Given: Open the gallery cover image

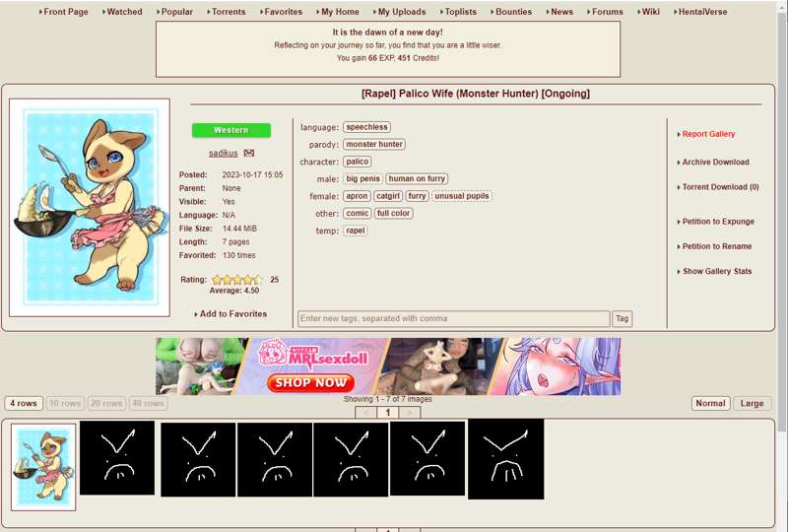Looking at the screenshot, I should (x=90, y=207).
